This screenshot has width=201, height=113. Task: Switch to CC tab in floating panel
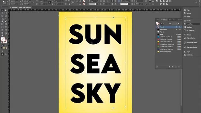[x=174, y=20]
